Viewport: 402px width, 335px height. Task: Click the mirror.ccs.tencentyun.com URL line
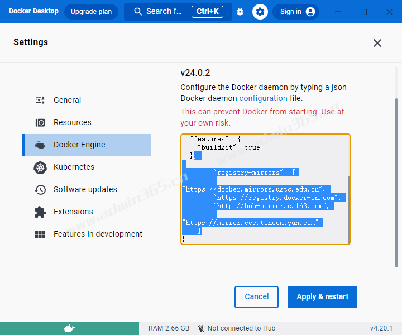[250, 223]
